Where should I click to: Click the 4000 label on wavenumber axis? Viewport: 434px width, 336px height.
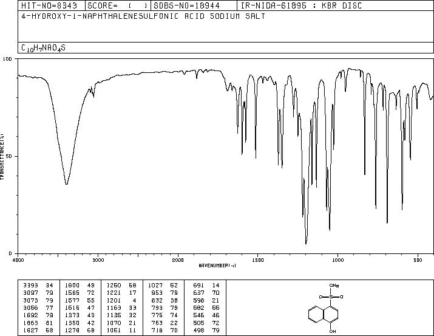coord(18,260)
